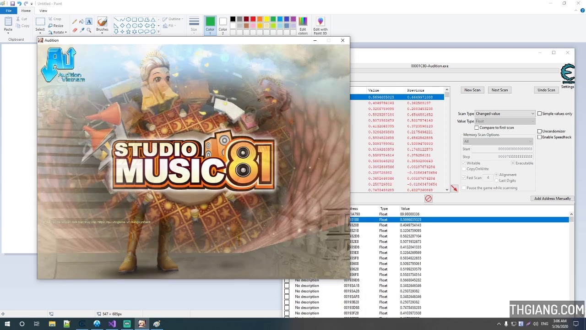Click the rectangular Select tool icon
The image size is (586, 330).
coord(40,22)
